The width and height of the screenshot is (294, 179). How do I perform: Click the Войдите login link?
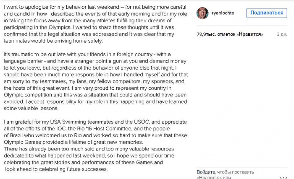pyautogui.click(x=207, y=172)
